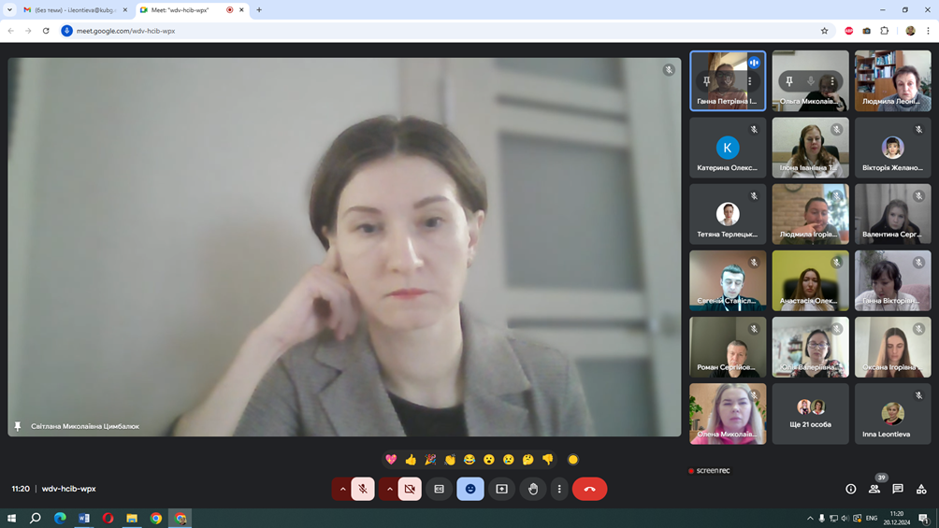939x528 pixels.
Task: Open the chat panel icon
Action: [x=898, y=489]
